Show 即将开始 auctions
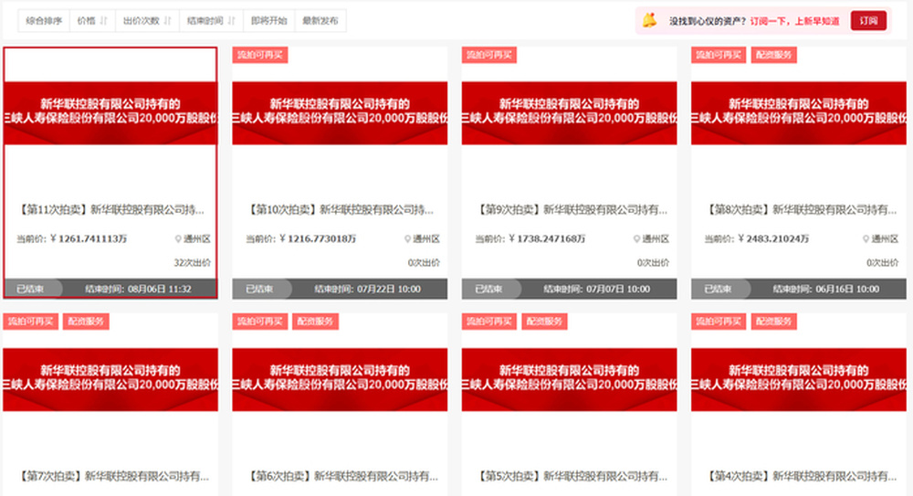Screen dimensions: 913x496 click(269, 21)
